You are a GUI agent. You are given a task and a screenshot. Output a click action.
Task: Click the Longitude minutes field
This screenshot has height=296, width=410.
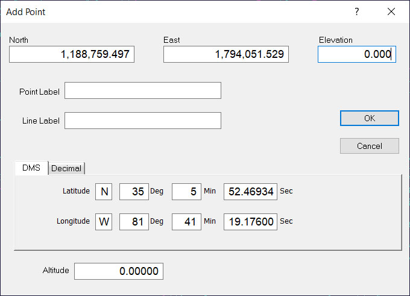tap(186, 222)
